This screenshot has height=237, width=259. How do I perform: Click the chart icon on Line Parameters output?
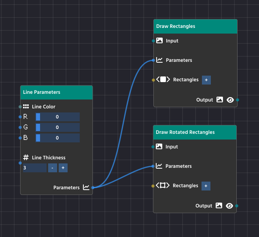click(86, 187)
